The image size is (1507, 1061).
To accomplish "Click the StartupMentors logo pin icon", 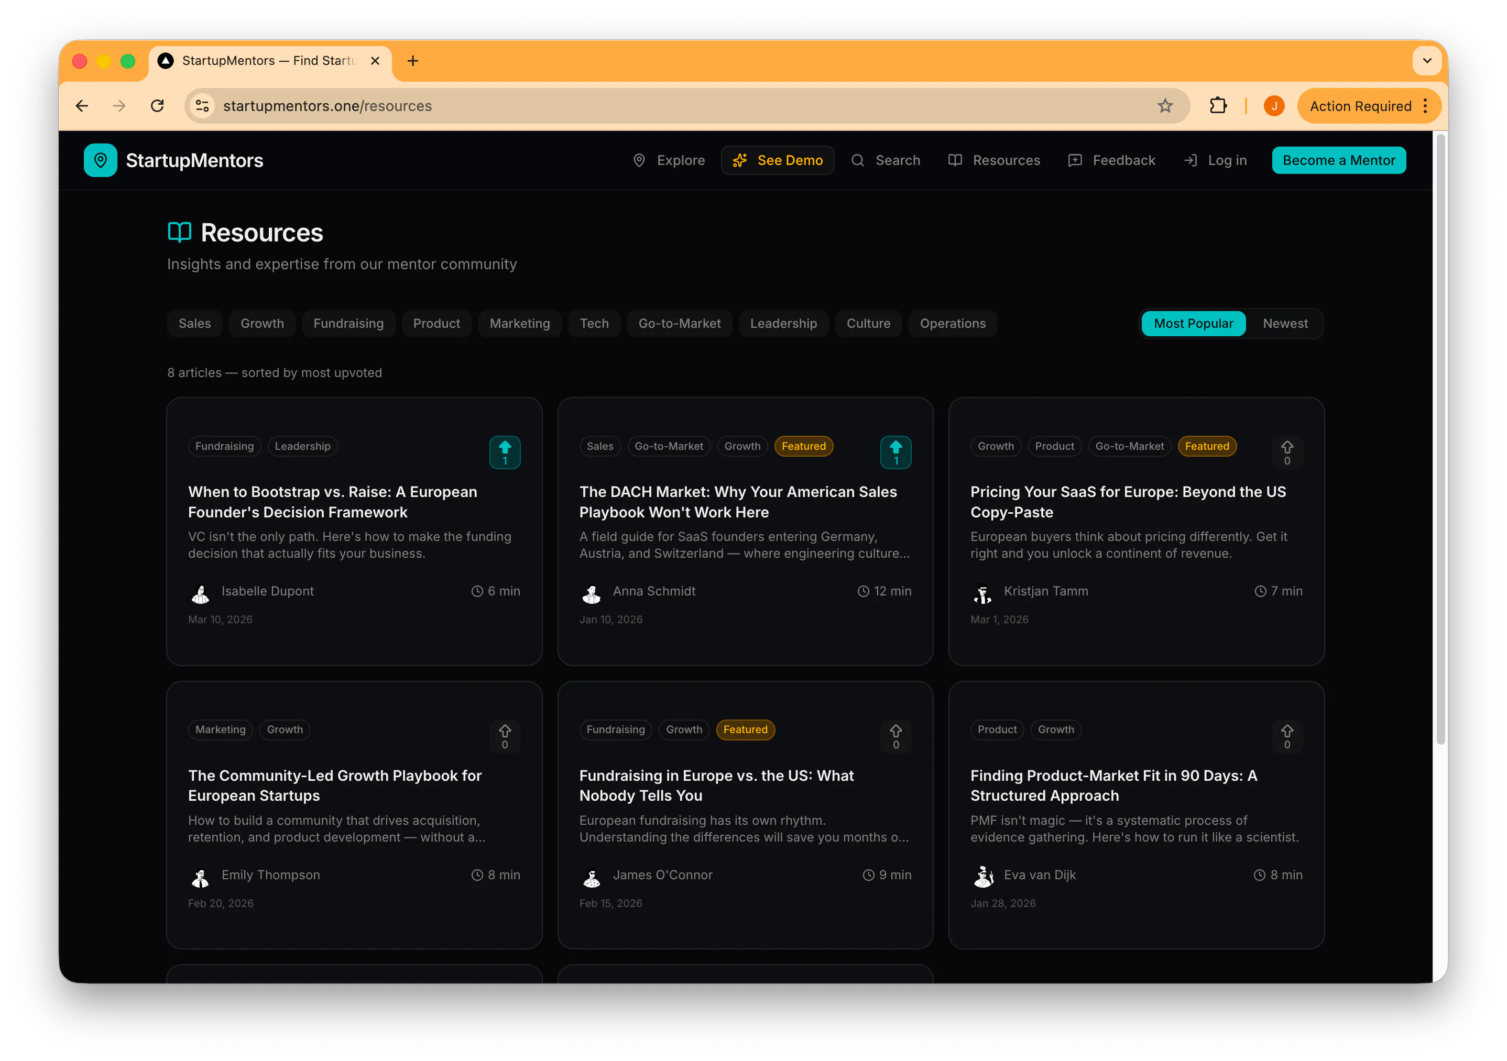I will point(101,160).
